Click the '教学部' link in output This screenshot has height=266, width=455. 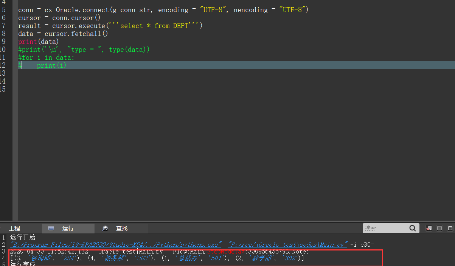tap(261, 258)
